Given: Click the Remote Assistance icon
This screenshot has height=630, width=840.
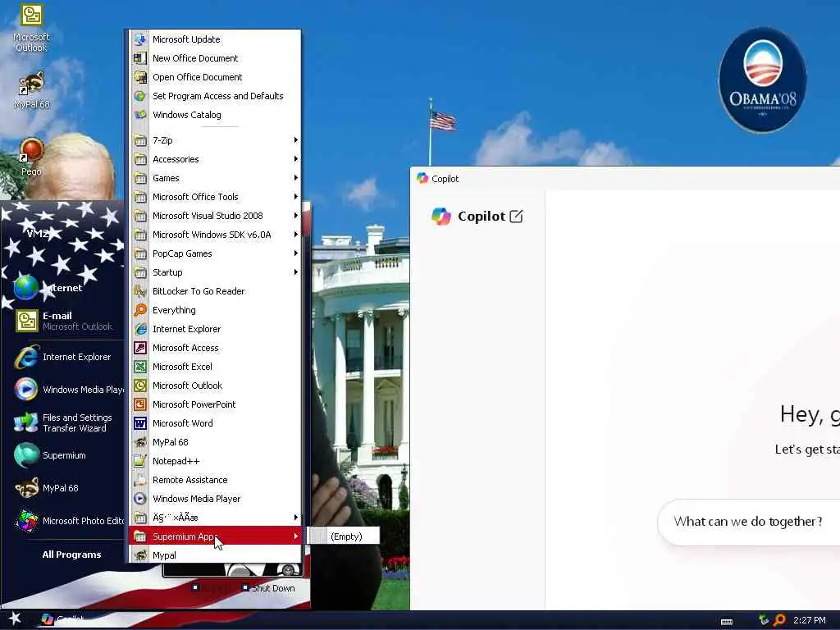Looking at the screenshot, I should tap(139, 480).
